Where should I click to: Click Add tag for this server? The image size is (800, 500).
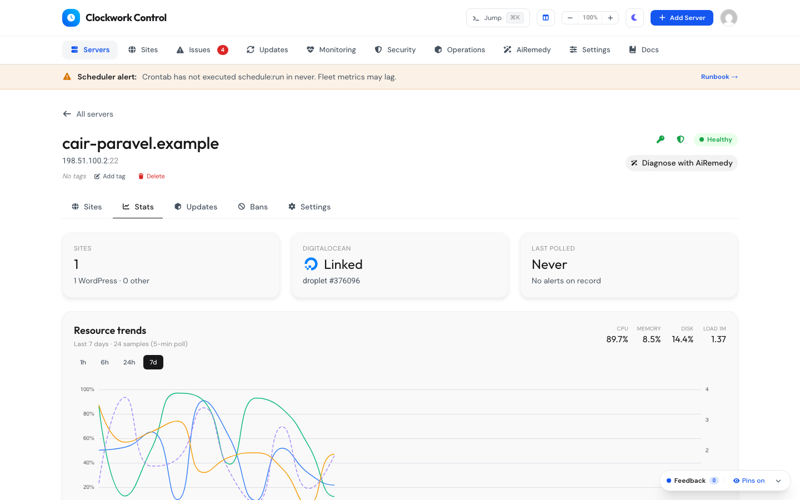point(109,176)
